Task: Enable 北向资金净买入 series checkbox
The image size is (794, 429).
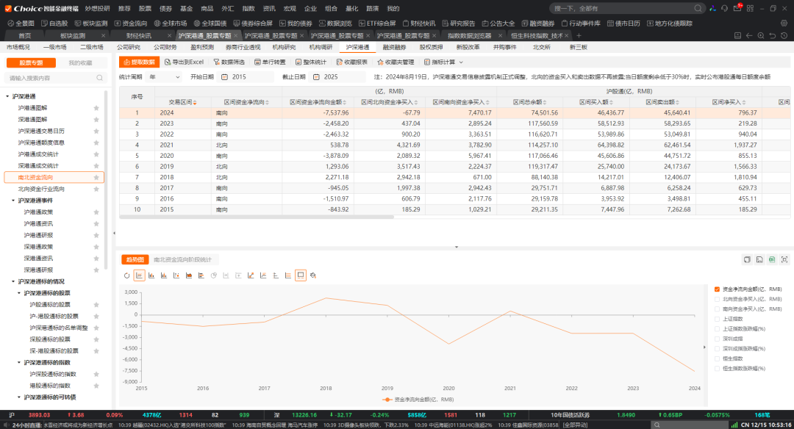Action: click(x=718, y=299)
